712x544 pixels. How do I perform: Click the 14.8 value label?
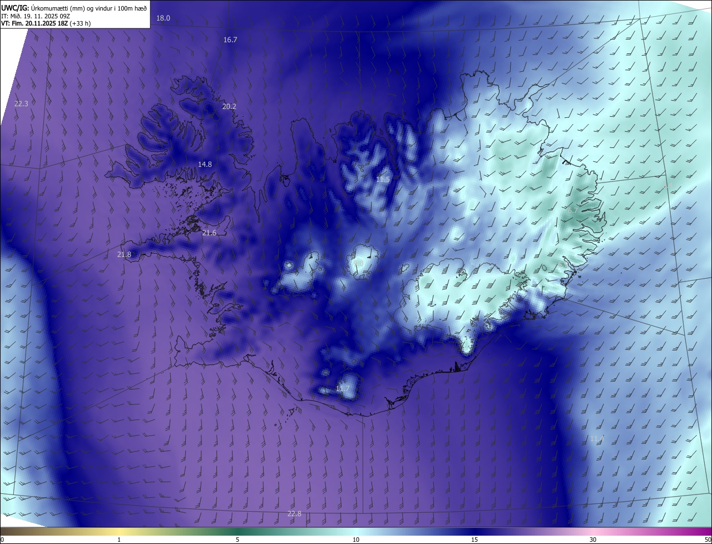click(x=205, y=165)
